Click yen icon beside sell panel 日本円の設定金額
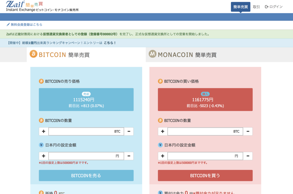Screen dimensions: 293x194 [41, 145]
